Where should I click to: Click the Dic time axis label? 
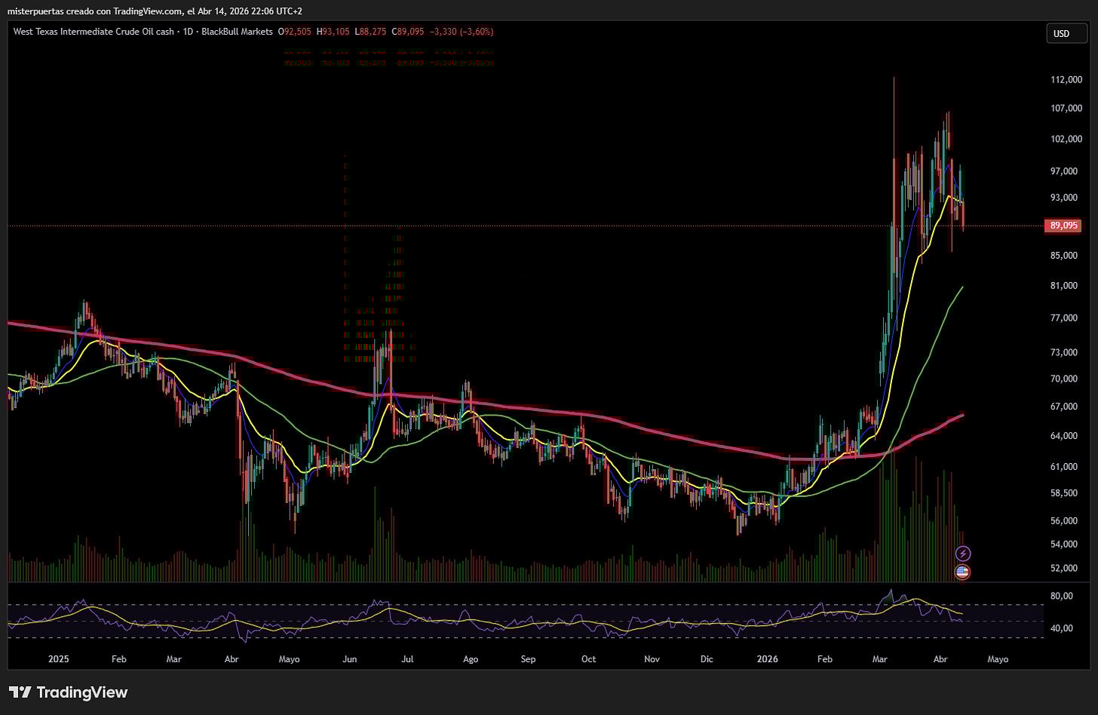(707, 659)
